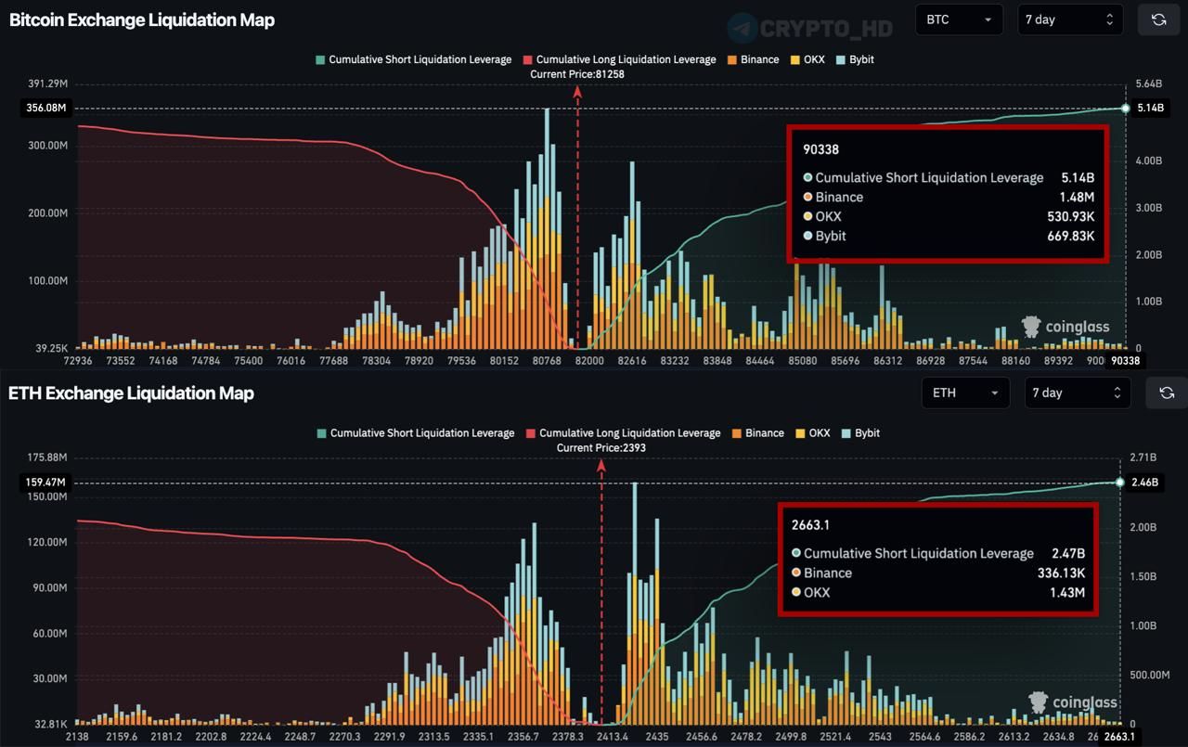1188x747 pixels.
Task: Change the 7 day range on ETH chart
Action: click(1078, 393)
